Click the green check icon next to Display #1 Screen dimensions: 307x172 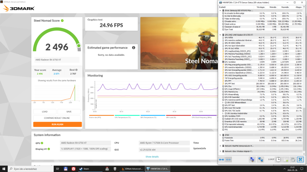point(49,149)
